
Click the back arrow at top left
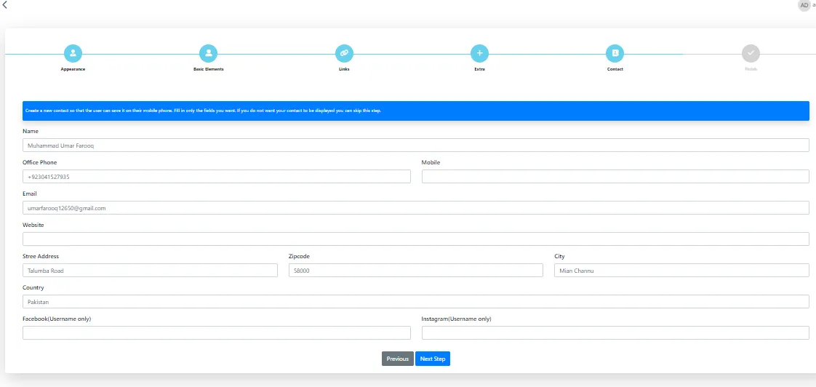[x=5, y=5]
